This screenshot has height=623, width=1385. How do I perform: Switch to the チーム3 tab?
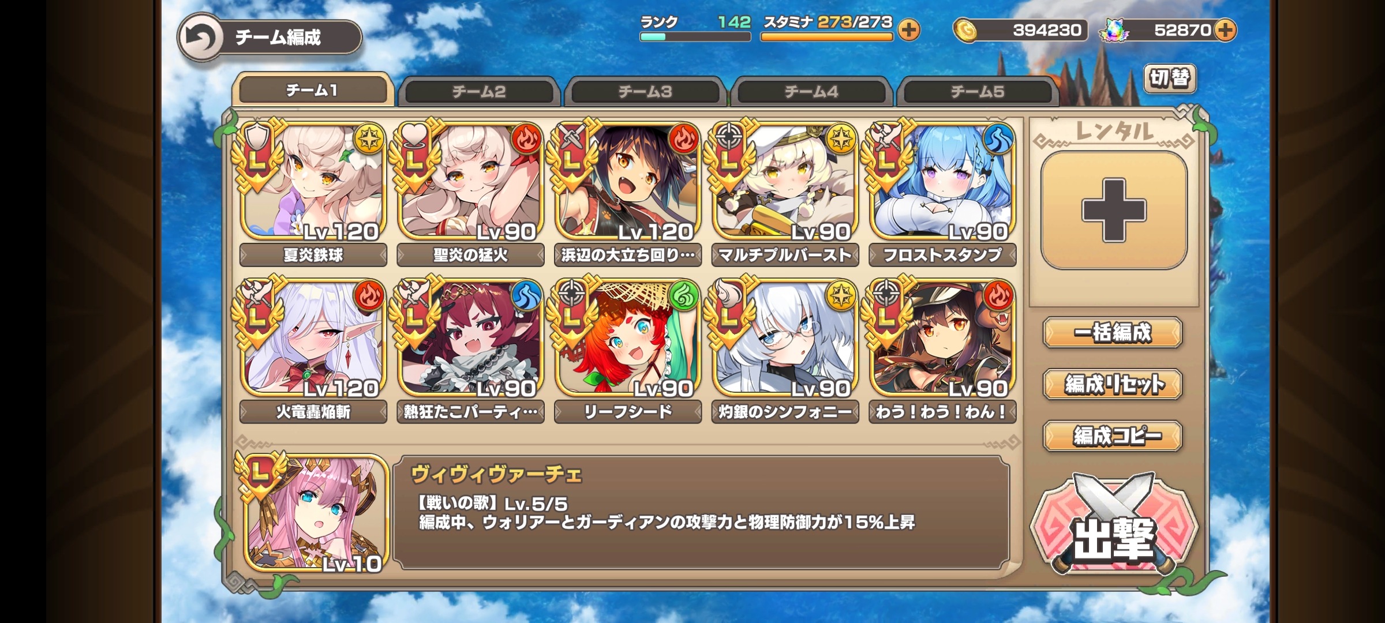645,92
